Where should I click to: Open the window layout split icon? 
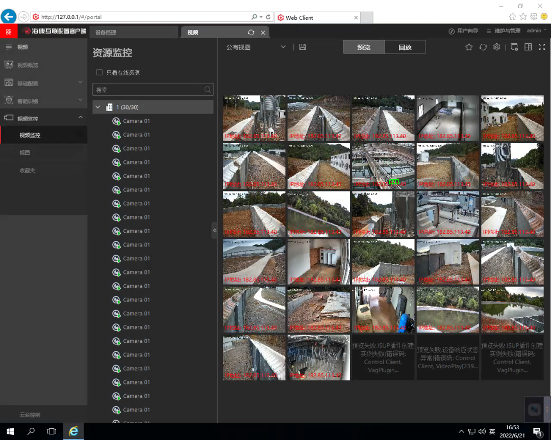pos(528,47)
